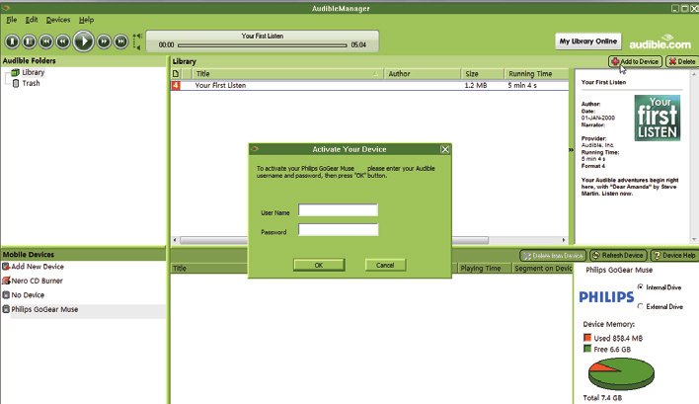Click the Playing Time column header

click(484, 268)
